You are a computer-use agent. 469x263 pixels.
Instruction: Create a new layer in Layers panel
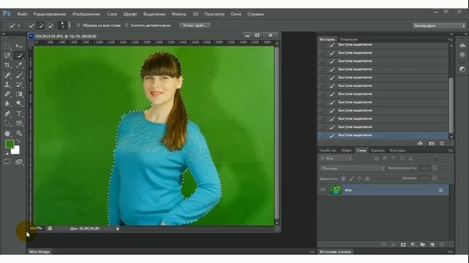432,245
